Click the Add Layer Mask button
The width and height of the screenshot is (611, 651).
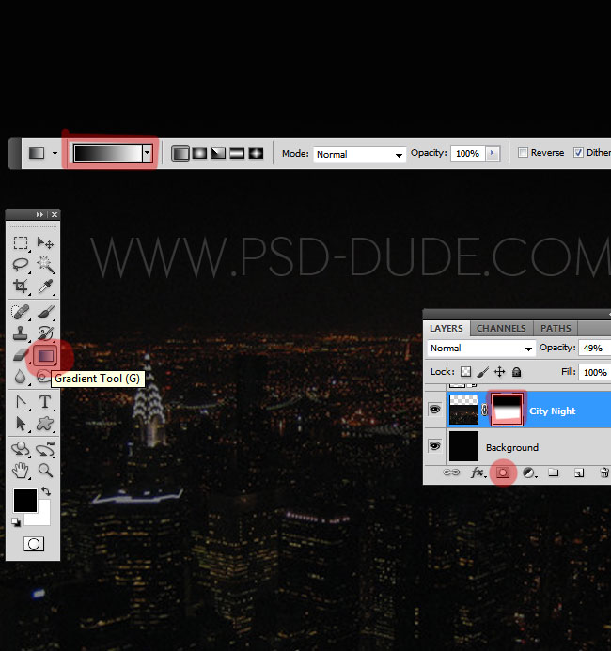click(503, 473)
